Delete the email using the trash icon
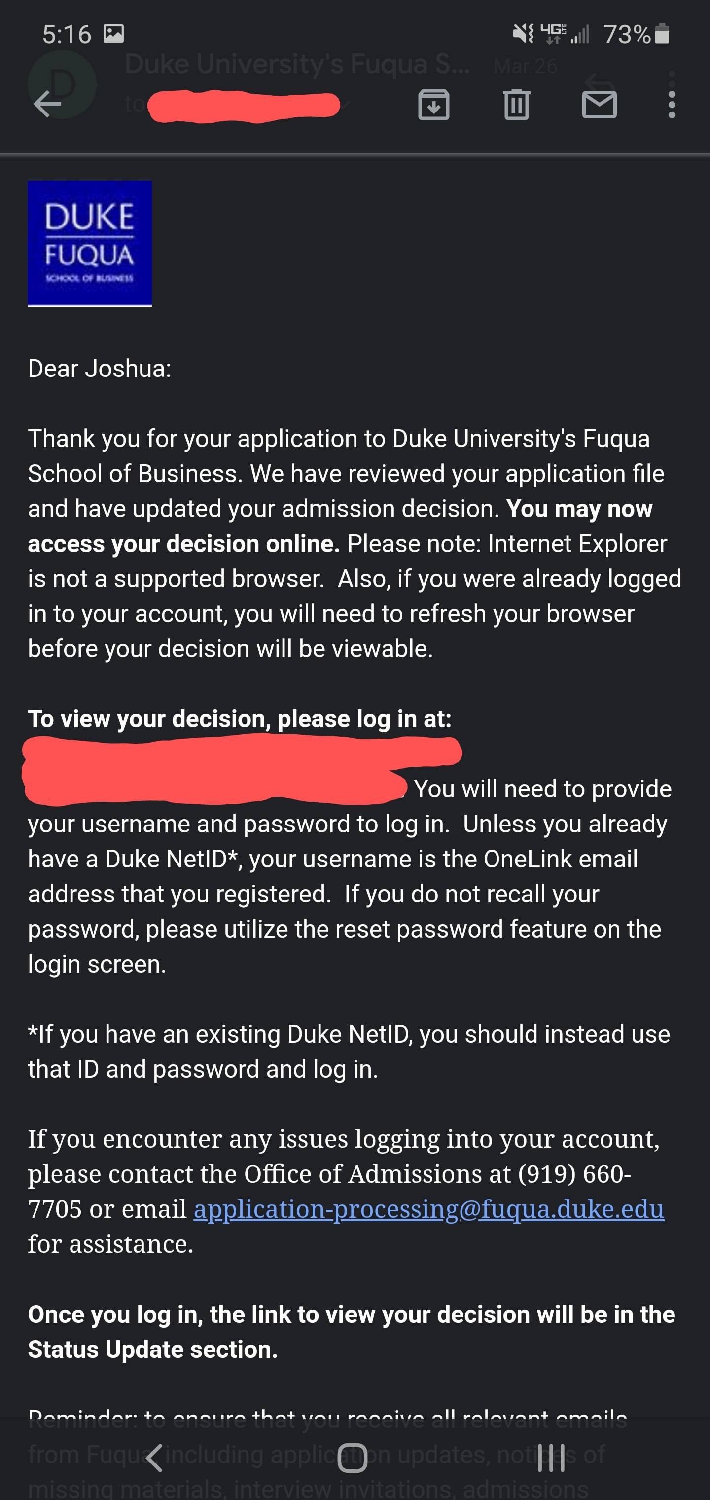The width and height of the screenshot is (710, 1500). [x=516, y=105]
